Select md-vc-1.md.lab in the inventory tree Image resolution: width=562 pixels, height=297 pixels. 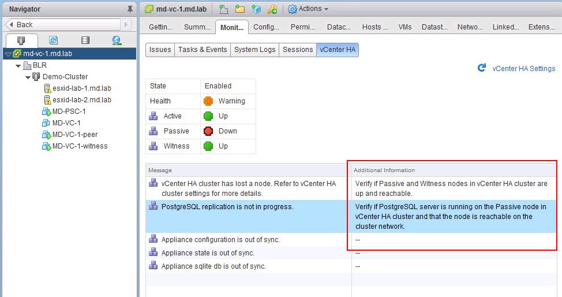point(70,54)
